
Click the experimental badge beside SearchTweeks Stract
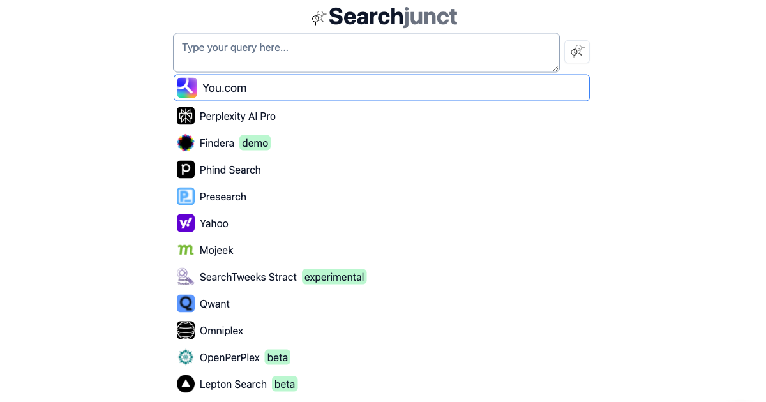(334, 276)
